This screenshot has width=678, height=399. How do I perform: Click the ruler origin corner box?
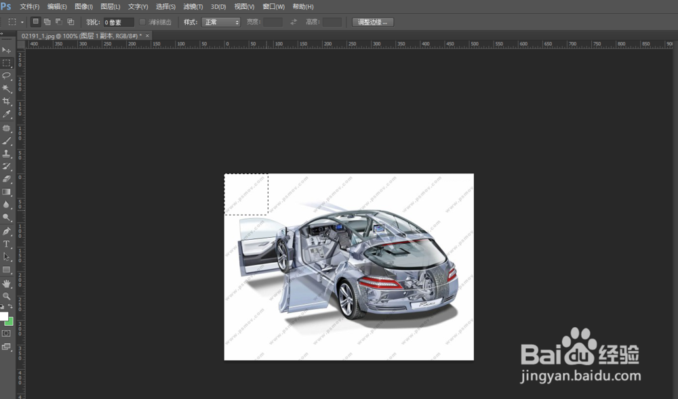pyautogui.click(x=21, y=45)
